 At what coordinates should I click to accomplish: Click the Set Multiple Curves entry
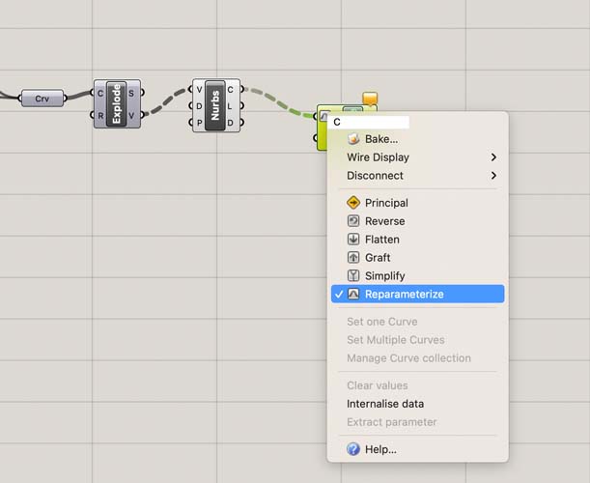point(418,340)
